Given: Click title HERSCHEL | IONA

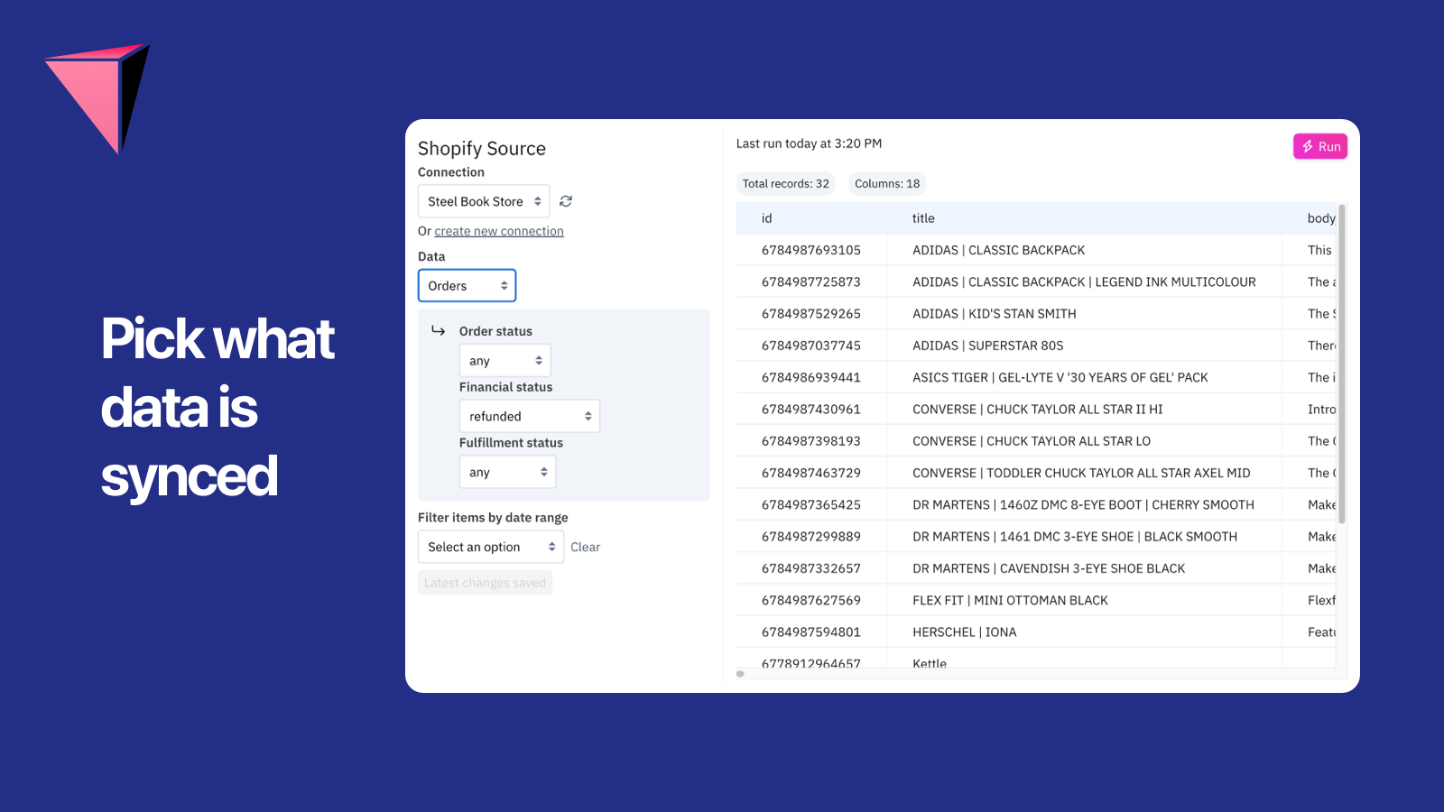Looking at the screenshot, I should pos(965,632).
